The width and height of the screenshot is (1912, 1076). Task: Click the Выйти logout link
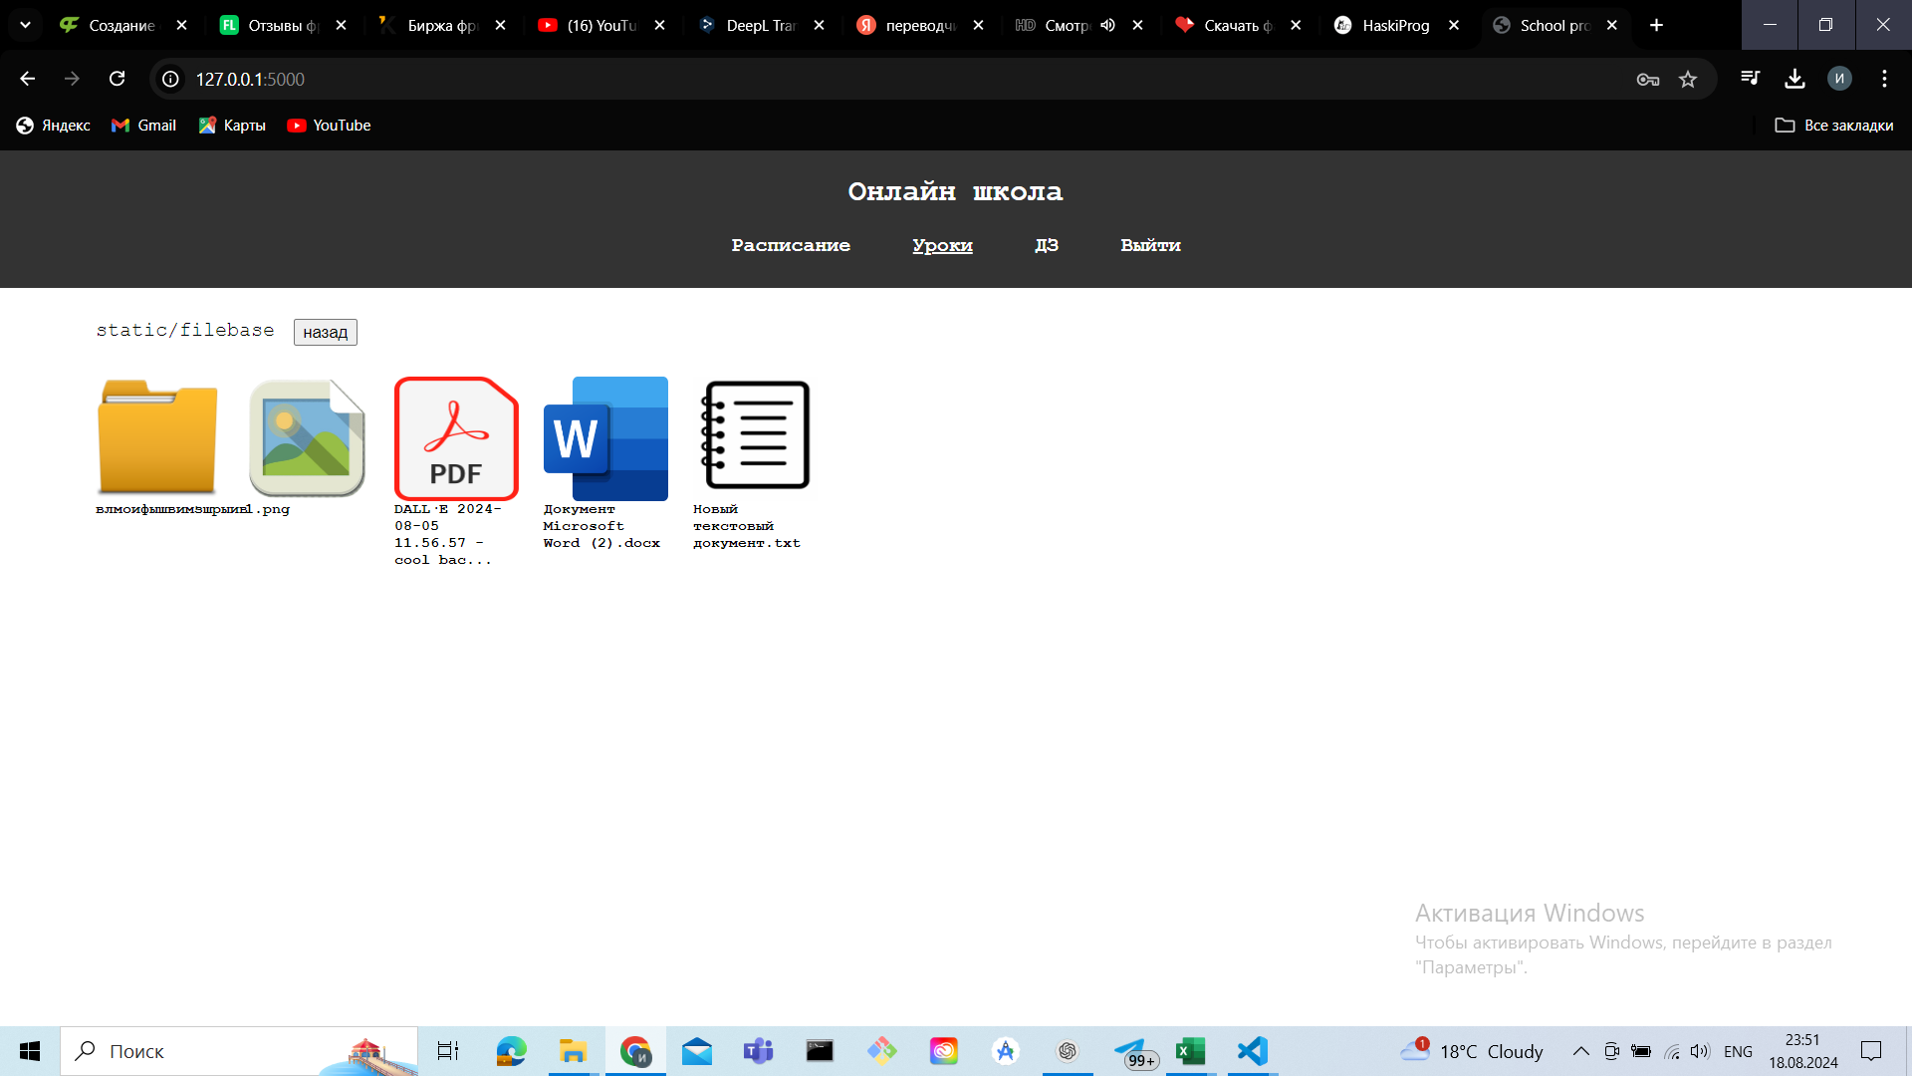point(1150,245)
